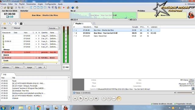Viewport: 195px width, 110px height.
Task: Click the blue globe broadcast icon
Action: (73, 8)
